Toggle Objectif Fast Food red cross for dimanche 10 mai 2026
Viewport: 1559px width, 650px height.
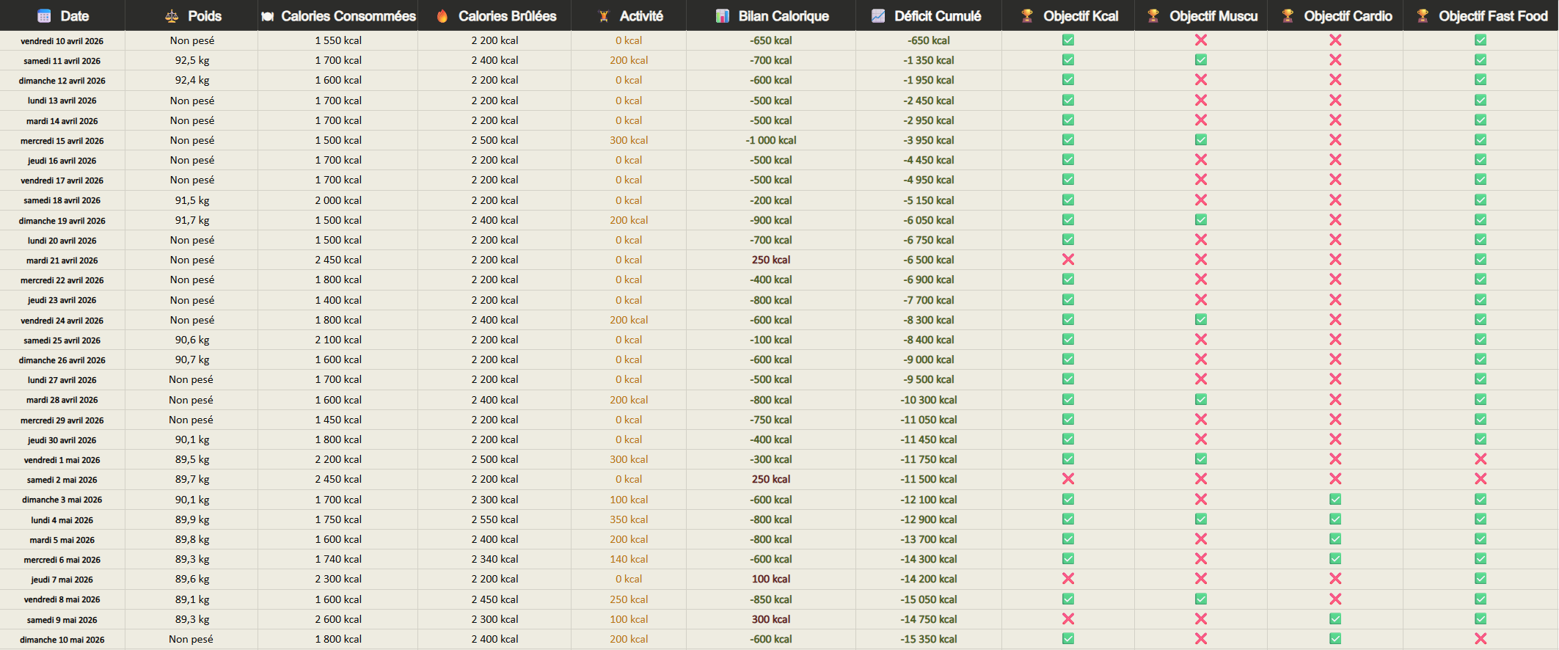point(1480,639)
